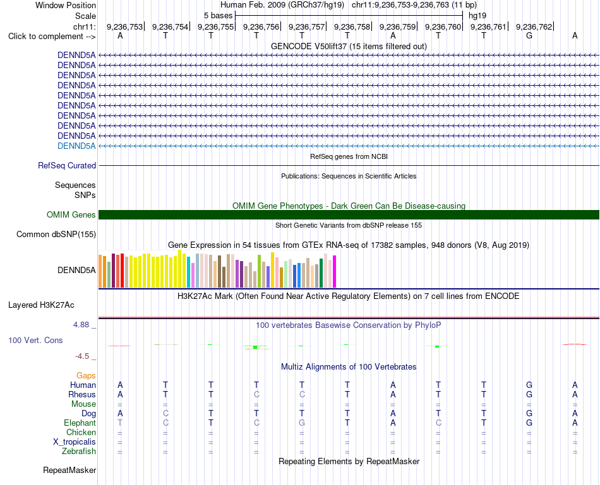Click 'Short Genetic Variants from dbSNP release 155' title
Image resolution: width=600 pixels, height=485 pixels.
pos(349,226)
